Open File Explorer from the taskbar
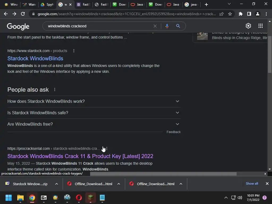272x204 pixels. (20, 197)
